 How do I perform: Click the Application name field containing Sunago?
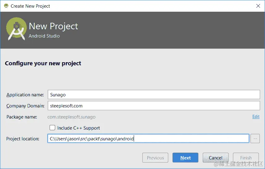click(x=154, y=95)
